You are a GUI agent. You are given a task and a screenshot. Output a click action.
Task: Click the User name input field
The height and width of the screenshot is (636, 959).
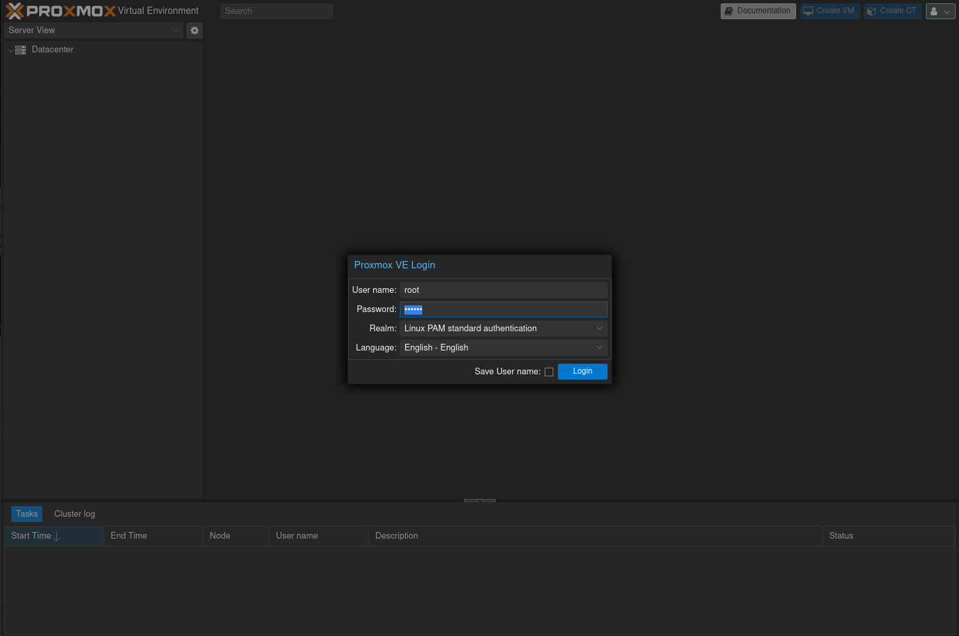tap(503, 290)
